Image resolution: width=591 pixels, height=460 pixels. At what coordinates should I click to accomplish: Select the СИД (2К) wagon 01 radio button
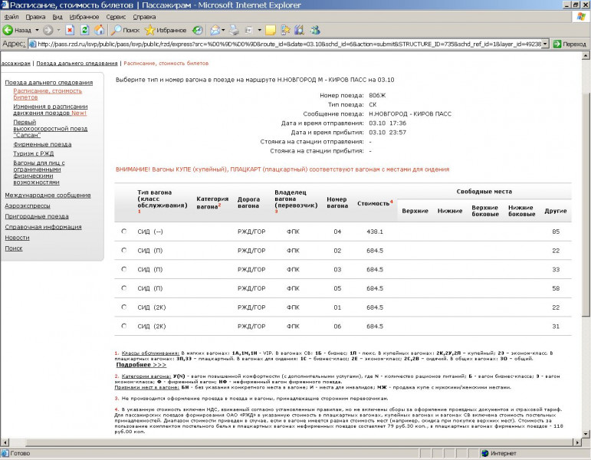point(124,307)
